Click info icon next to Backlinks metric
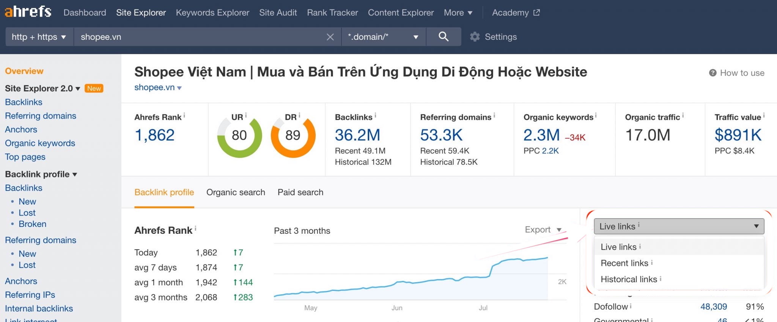The width and height of the screenshot is (777, 322). click(x=375, y=116)
